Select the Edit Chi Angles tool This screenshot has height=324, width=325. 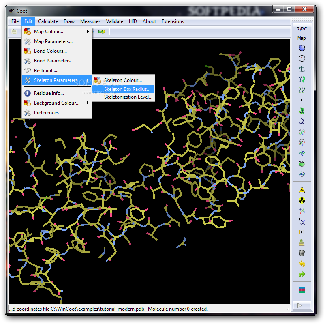coord(302,132)
